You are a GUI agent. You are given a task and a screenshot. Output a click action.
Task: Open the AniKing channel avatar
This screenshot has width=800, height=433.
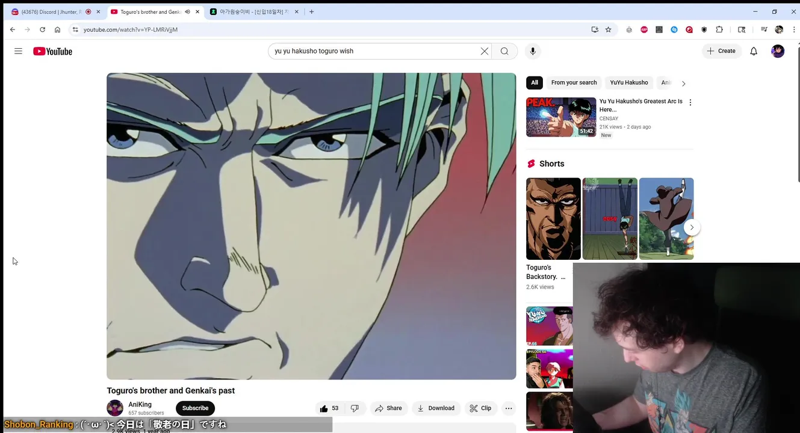[115, 408]
